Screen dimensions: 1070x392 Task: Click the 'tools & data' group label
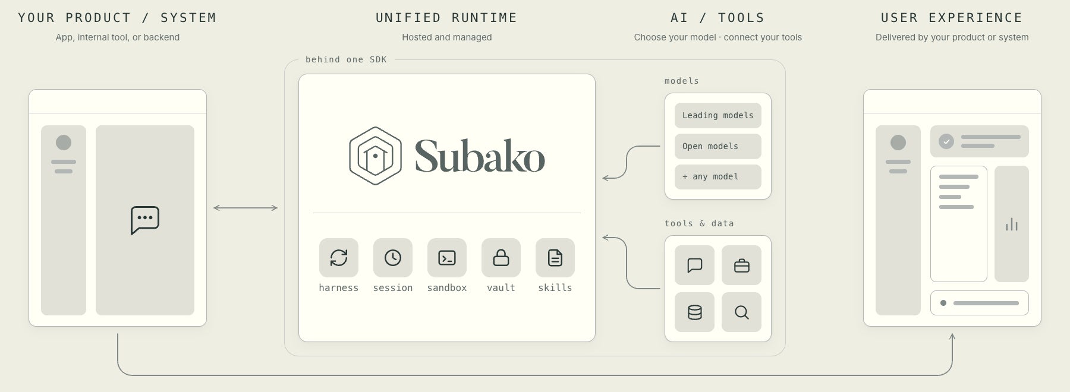click(x=699, y=223)
